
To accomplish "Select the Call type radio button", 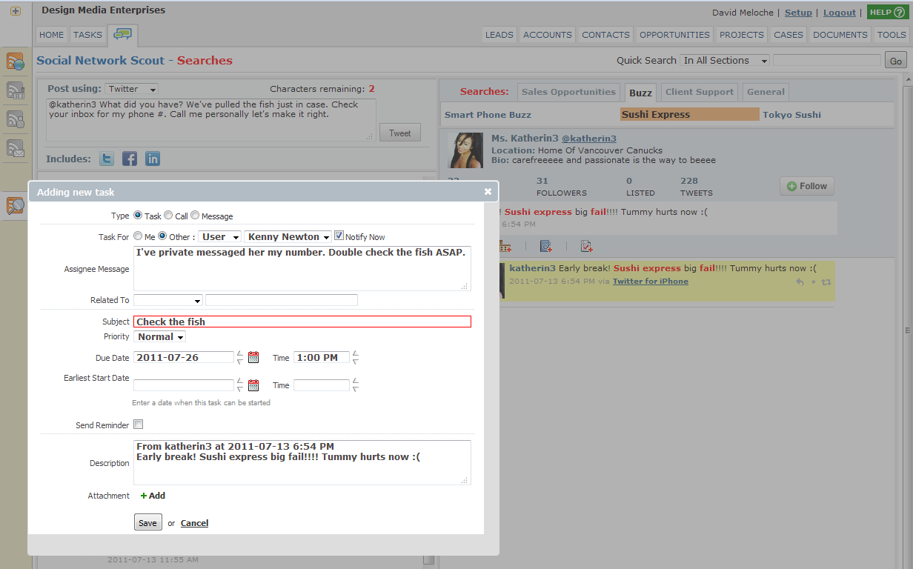I will (x=168, y=216).
